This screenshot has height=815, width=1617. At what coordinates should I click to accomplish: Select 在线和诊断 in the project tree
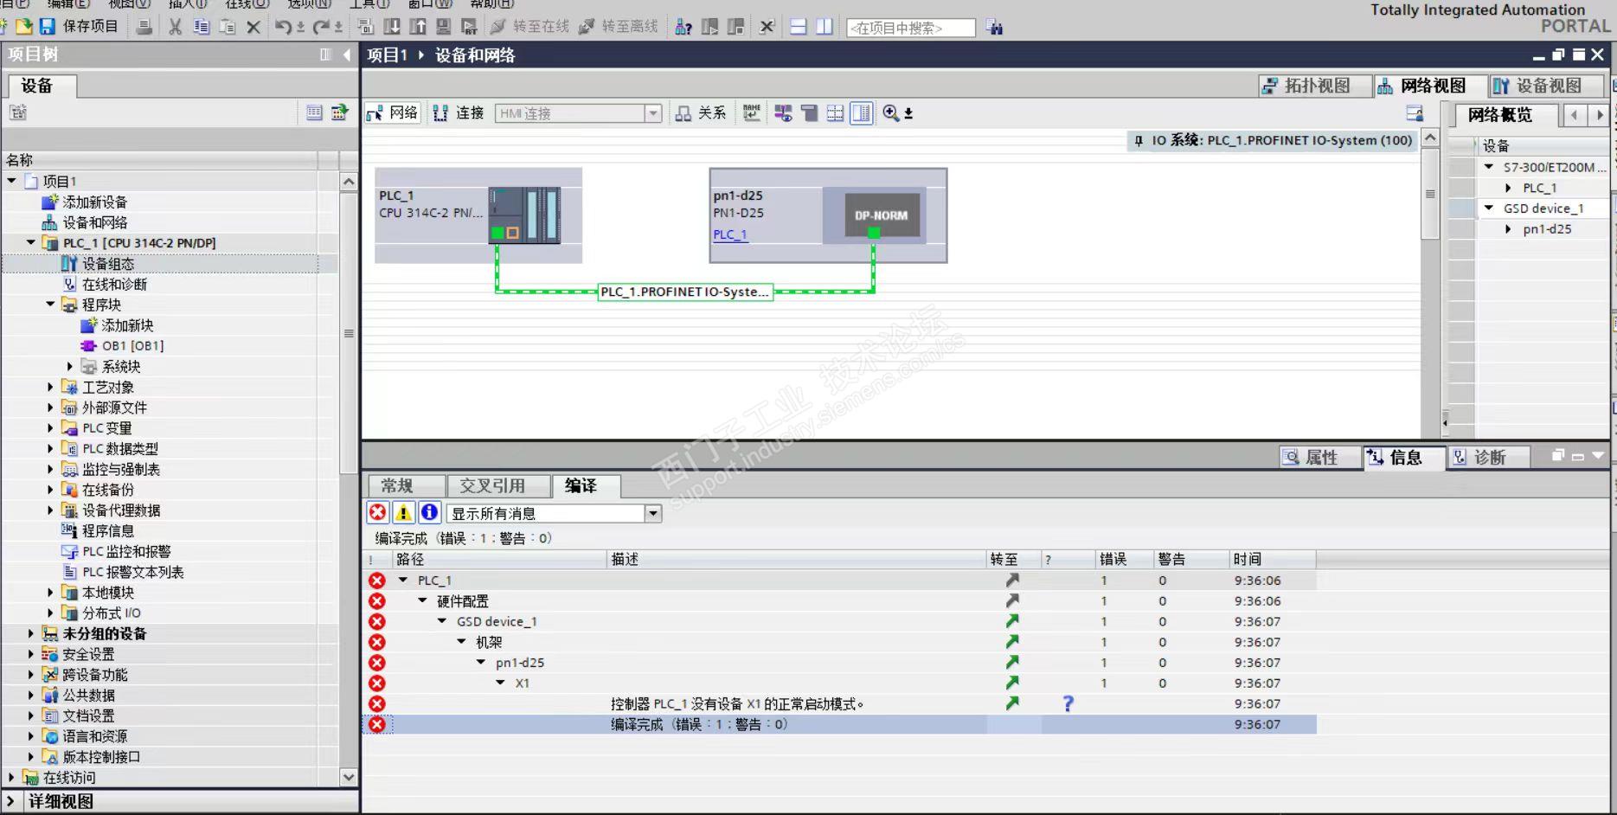pos(114,285)
